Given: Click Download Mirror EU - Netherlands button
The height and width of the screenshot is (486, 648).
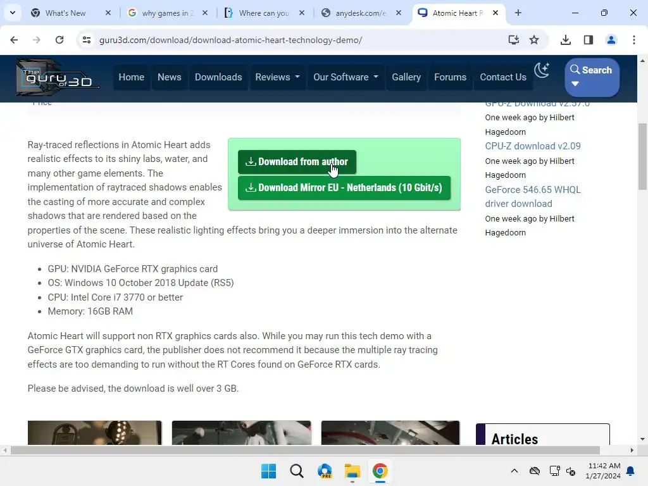Looking at the screenshot, I should [344, 187].
